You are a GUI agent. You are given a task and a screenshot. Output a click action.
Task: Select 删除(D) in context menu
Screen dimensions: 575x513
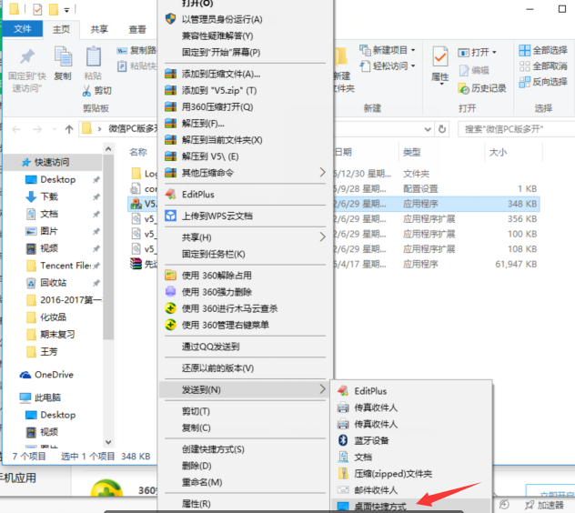(x=197, y=466)
